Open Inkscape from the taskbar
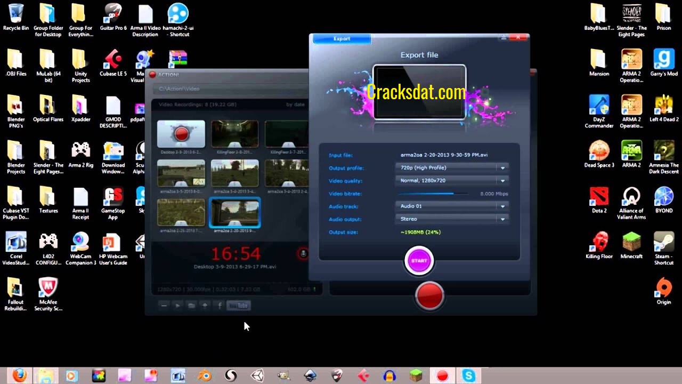Viewport: 682px width, 384px height. coord(310,375)
